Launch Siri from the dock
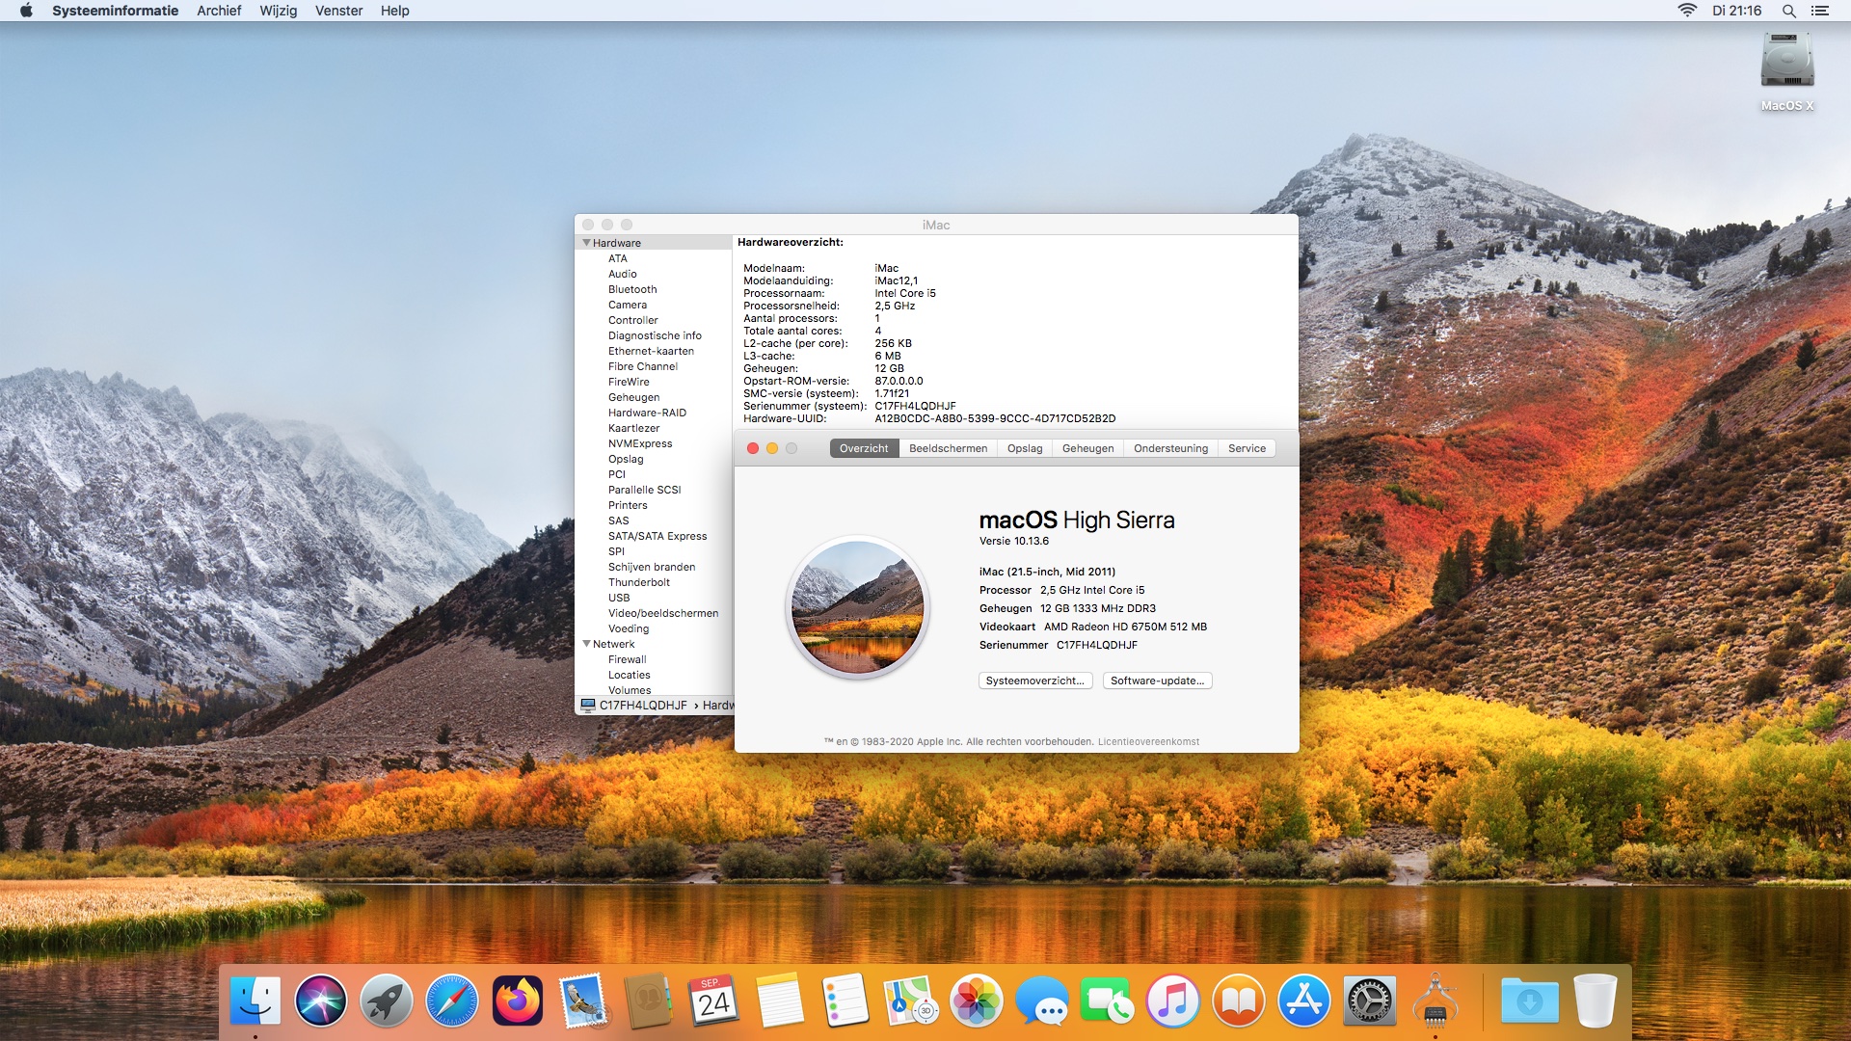 tap(321, 1001)
